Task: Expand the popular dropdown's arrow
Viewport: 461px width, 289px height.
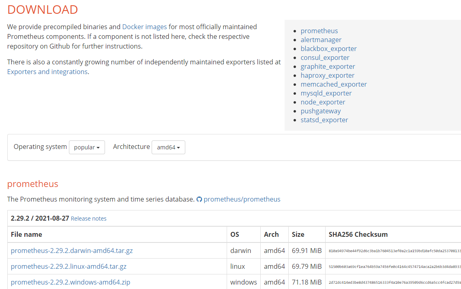Action: tap(99, 147)
